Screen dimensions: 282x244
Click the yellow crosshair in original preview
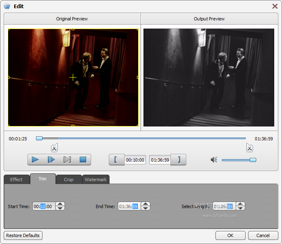click(x=73, y=78)
